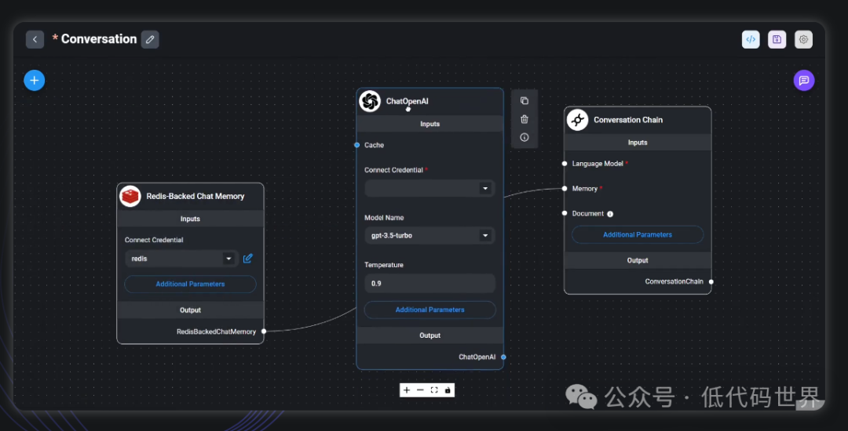
Task: Edit the redis credential with pencil icon
Action: pyautogui.click(x=247, y=259)
